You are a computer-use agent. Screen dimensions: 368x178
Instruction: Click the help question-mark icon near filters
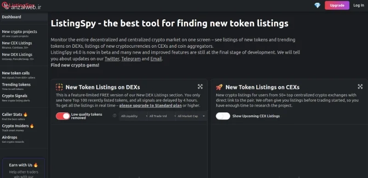coord(115,115)
